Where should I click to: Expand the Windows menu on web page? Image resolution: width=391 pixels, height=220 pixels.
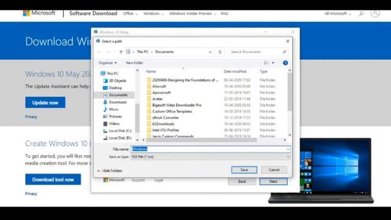pyautogui.click(x=153, y=13)
